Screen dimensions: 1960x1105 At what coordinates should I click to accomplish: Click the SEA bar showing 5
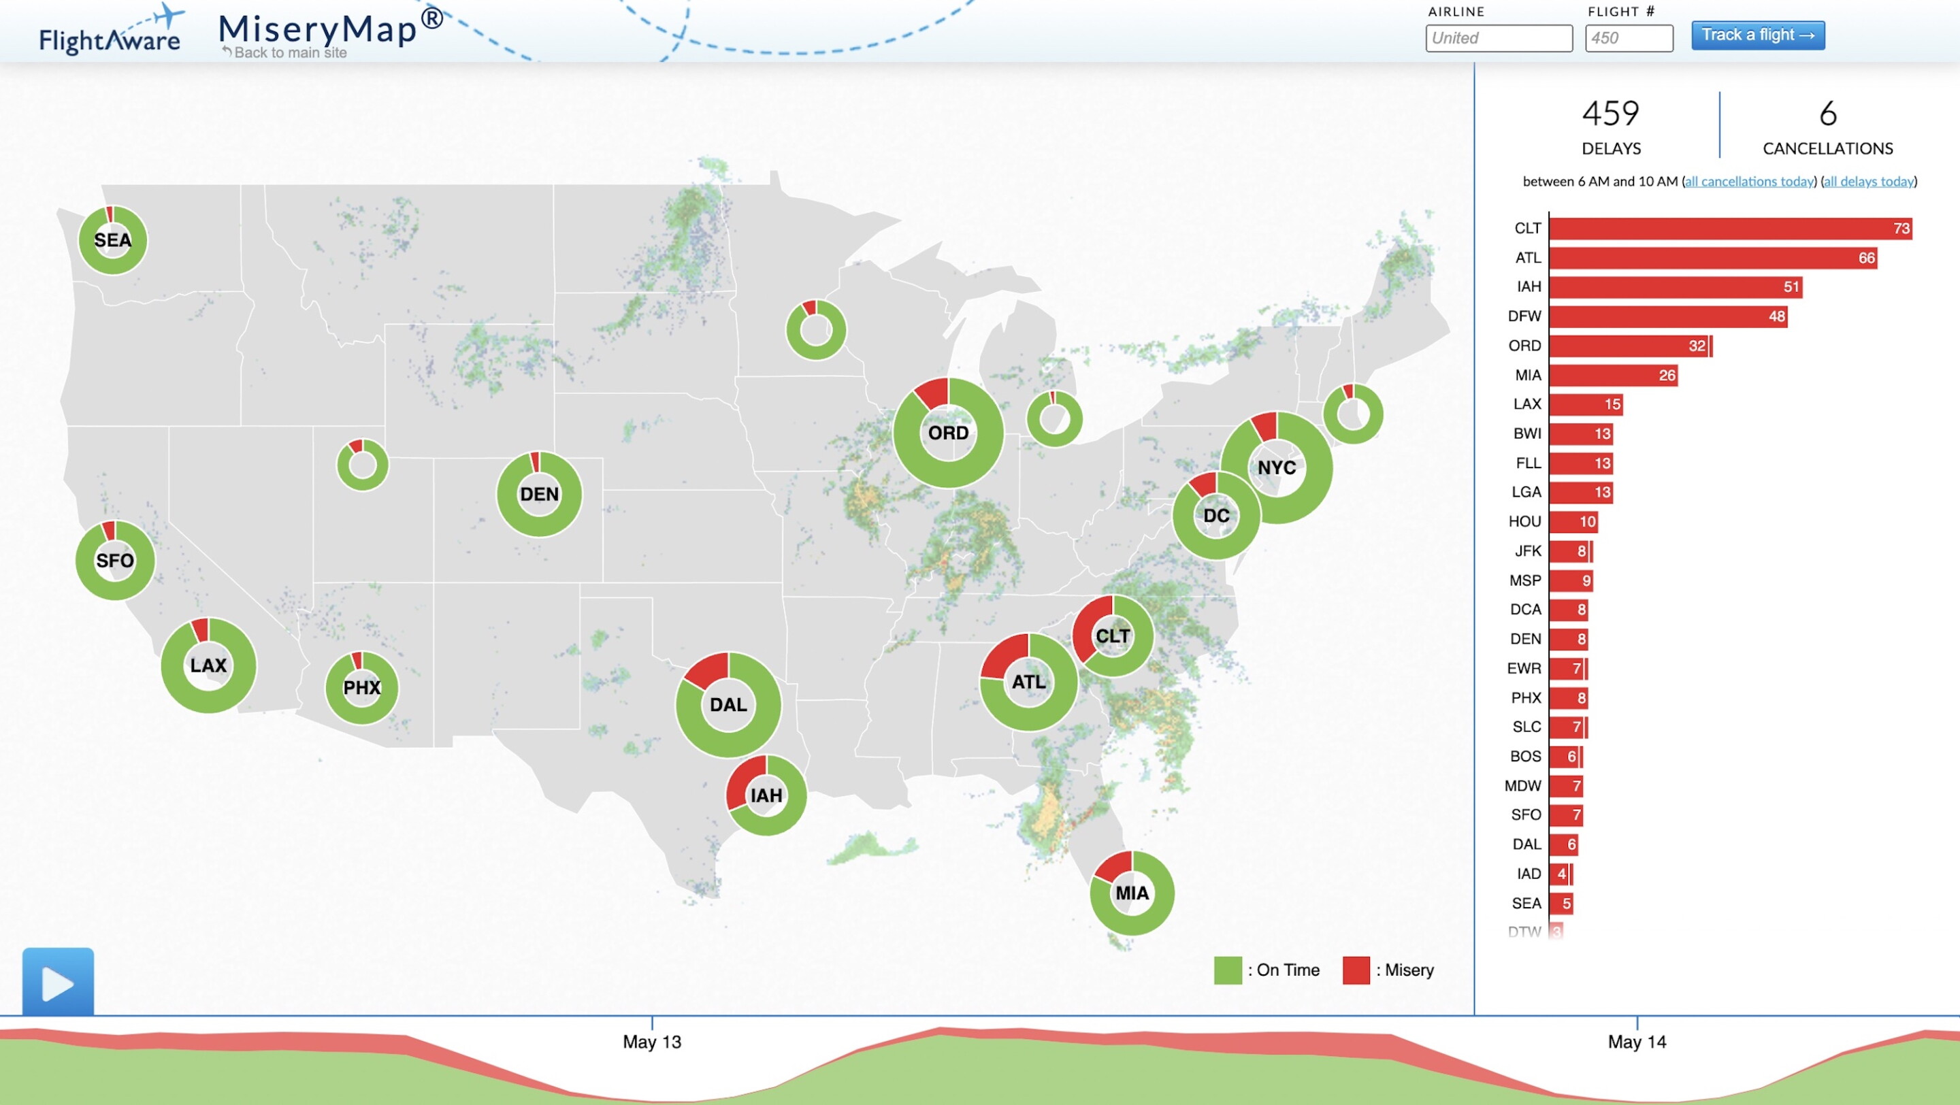pos(1561,904)
